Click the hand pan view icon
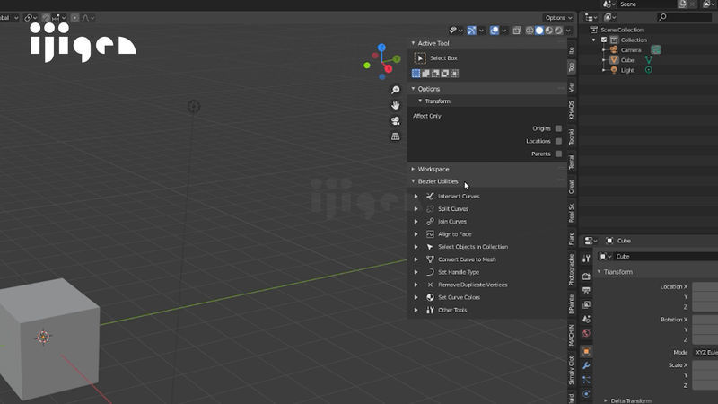 (x=395, y=105)
